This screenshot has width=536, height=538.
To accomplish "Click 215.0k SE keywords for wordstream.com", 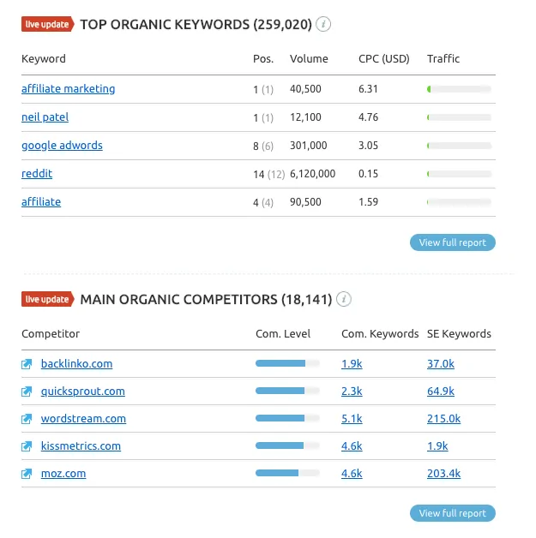I will click(443, 419).
